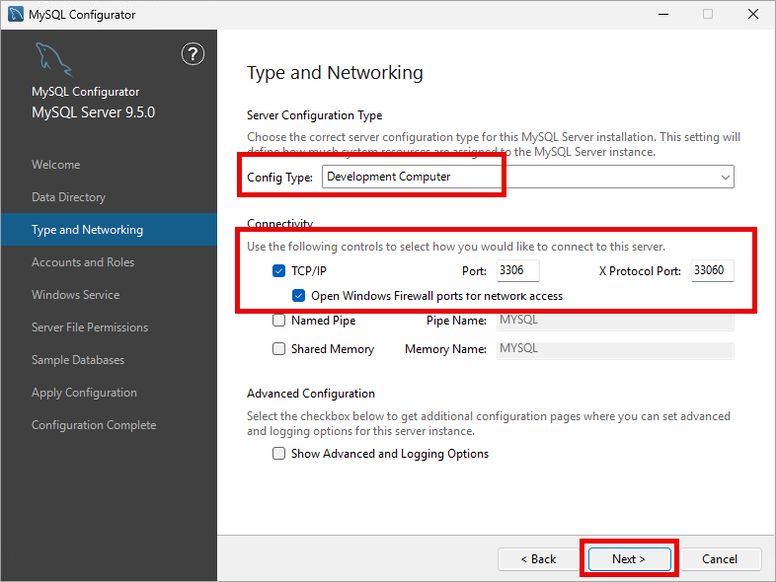Click the MySQL dolphin logo
776x582 pixels.
(x=54, y=60)
